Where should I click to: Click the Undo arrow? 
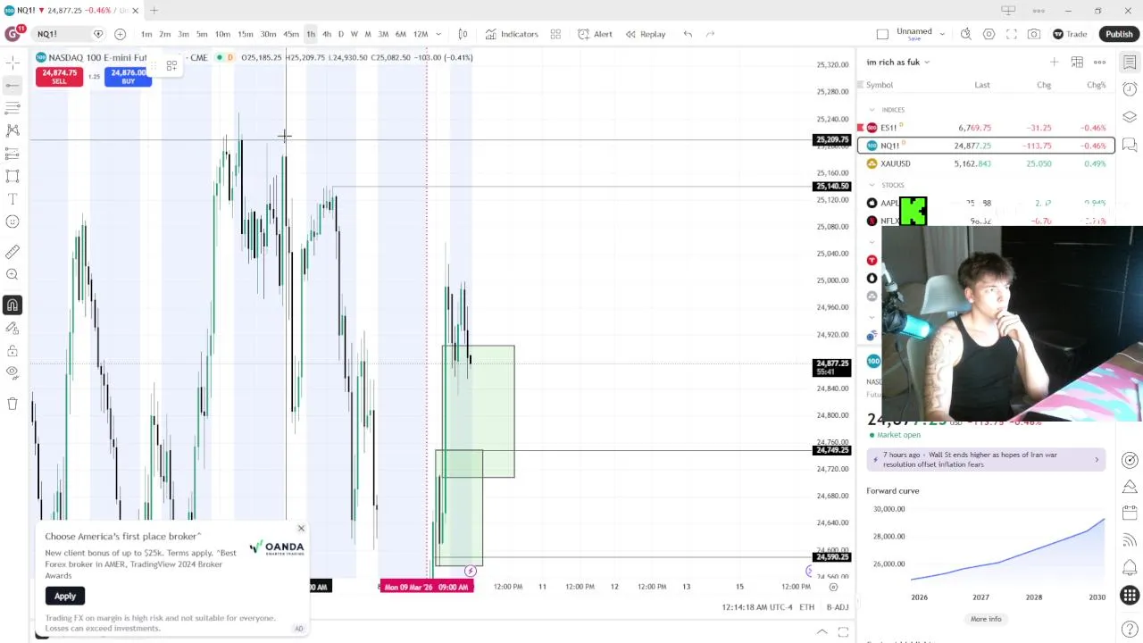(688, 34)
